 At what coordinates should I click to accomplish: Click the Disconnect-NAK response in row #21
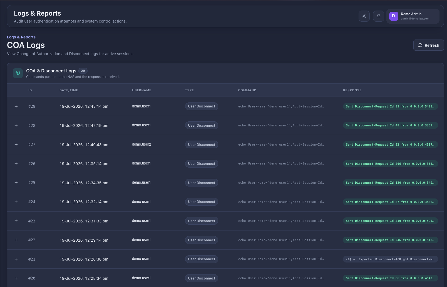390,259
